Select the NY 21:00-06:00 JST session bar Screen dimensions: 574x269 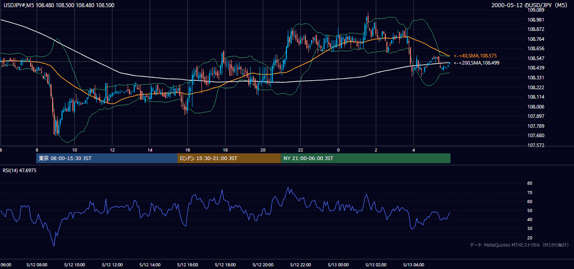[x=366, y=158]
